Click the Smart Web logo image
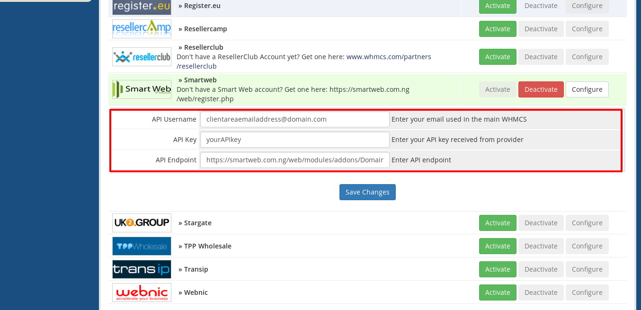This screenshot has height=310, width=641. 142,89
